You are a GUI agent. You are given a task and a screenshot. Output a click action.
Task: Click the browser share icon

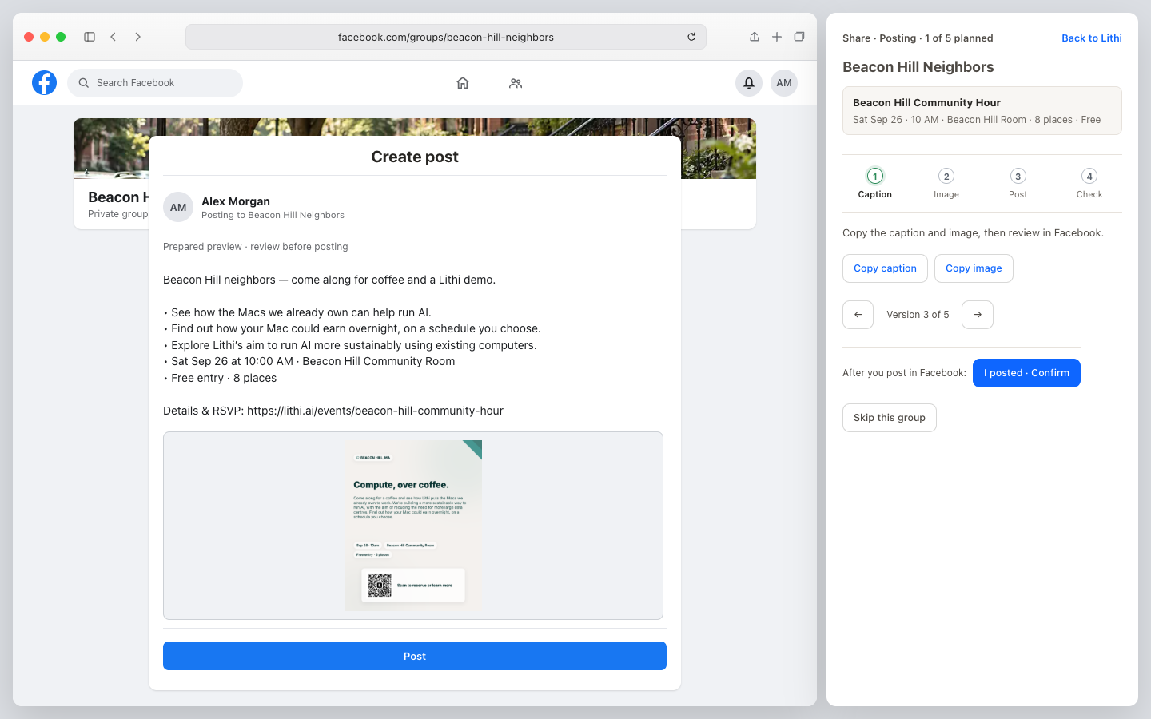click(x=755, y=37)
